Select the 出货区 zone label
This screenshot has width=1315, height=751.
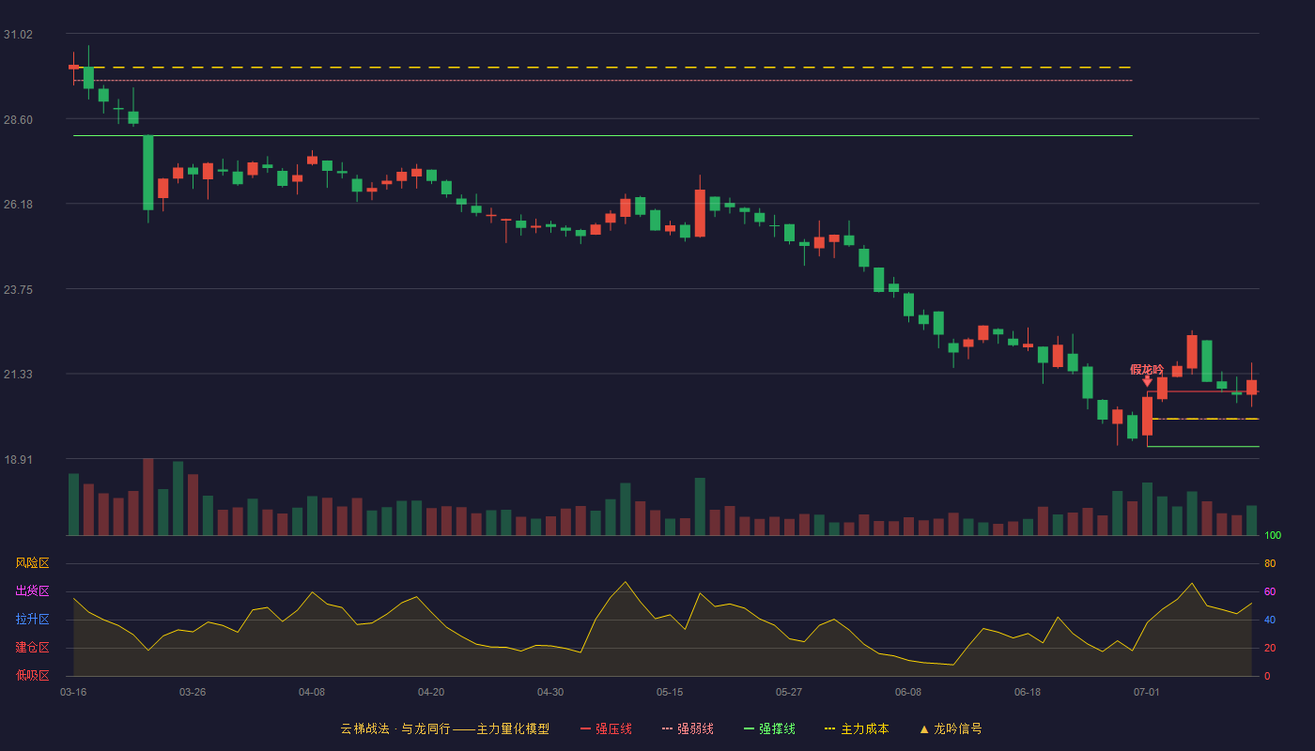coord(32,591)
